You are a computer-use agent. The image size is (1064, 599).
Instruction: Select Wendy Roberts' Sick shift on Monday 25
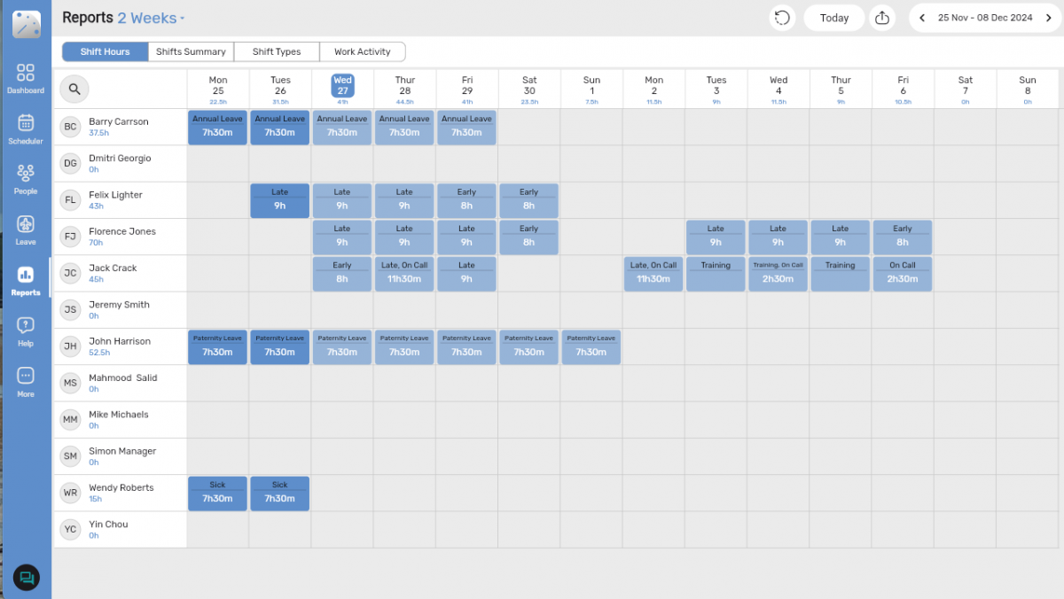pos(217,494)
